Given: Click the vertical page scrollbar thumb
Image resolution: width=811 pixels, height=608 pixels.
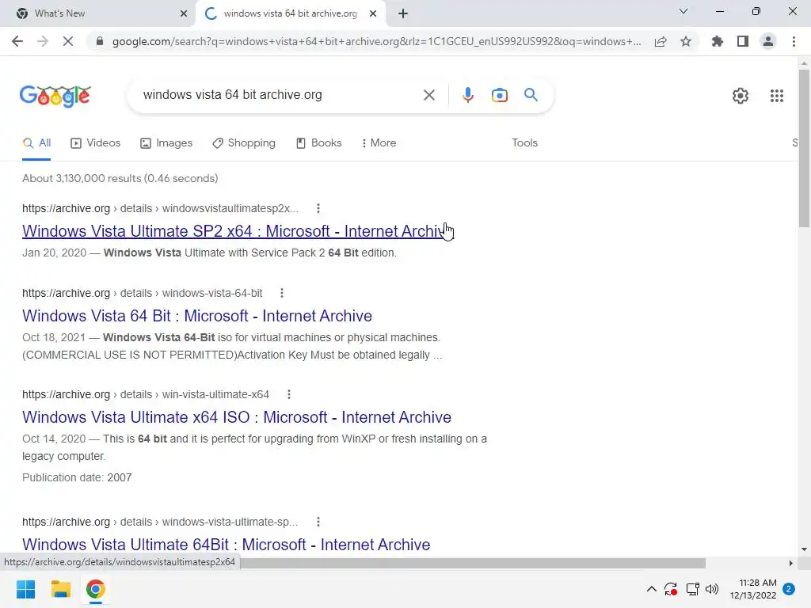Looking at the screenshot, I should click(804, 148).
